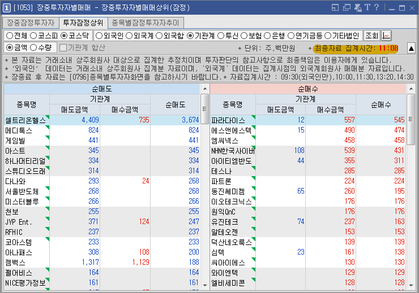Click the net-buy list scroll up arrow
The width and height of the screenshot is (419, 293).
coord(411,89)
